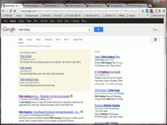Image resolution: width=167 pixels, height=125 pixels.
Task: Click green icon beside Go Daddy organic result
Action: [81, 112]
